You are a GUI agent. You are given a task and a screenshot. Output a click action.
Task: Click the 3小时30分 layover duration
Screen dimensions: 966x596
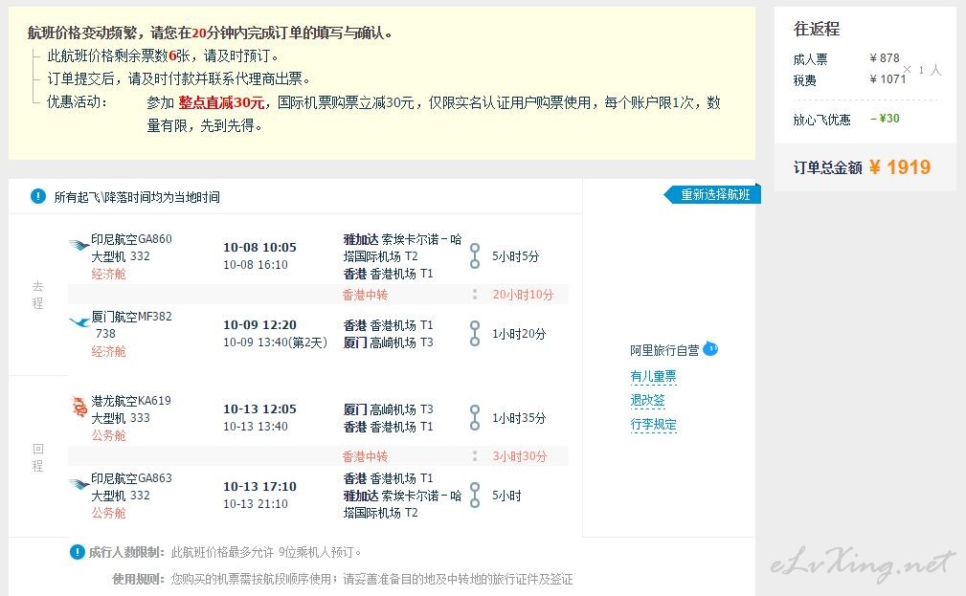tap(519, 456)
